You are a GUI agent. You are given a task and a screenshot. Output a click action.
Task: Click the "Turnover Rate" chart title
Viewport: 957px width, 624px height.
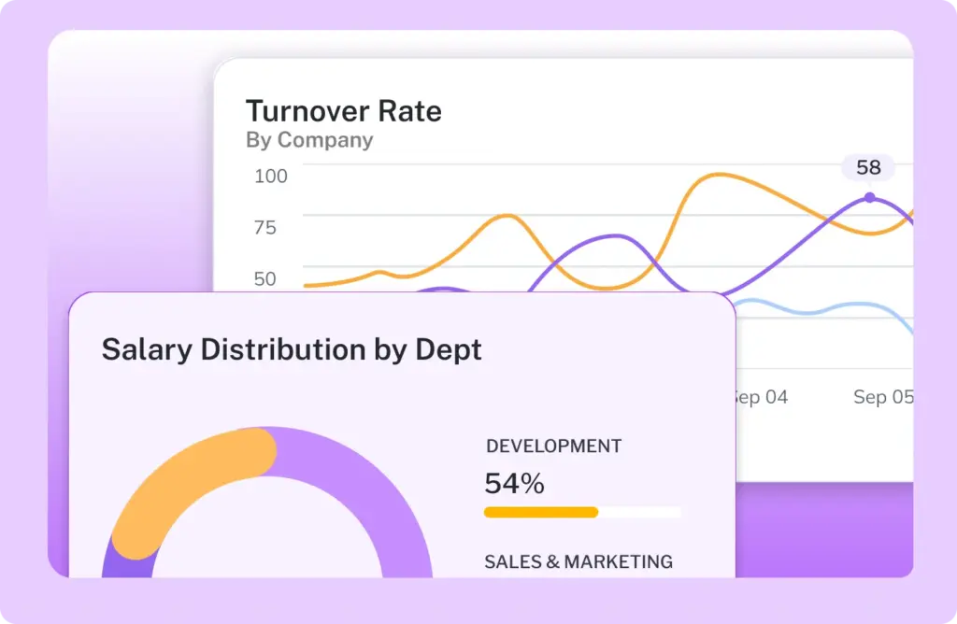pyautogui.click(x=343, y=111)
